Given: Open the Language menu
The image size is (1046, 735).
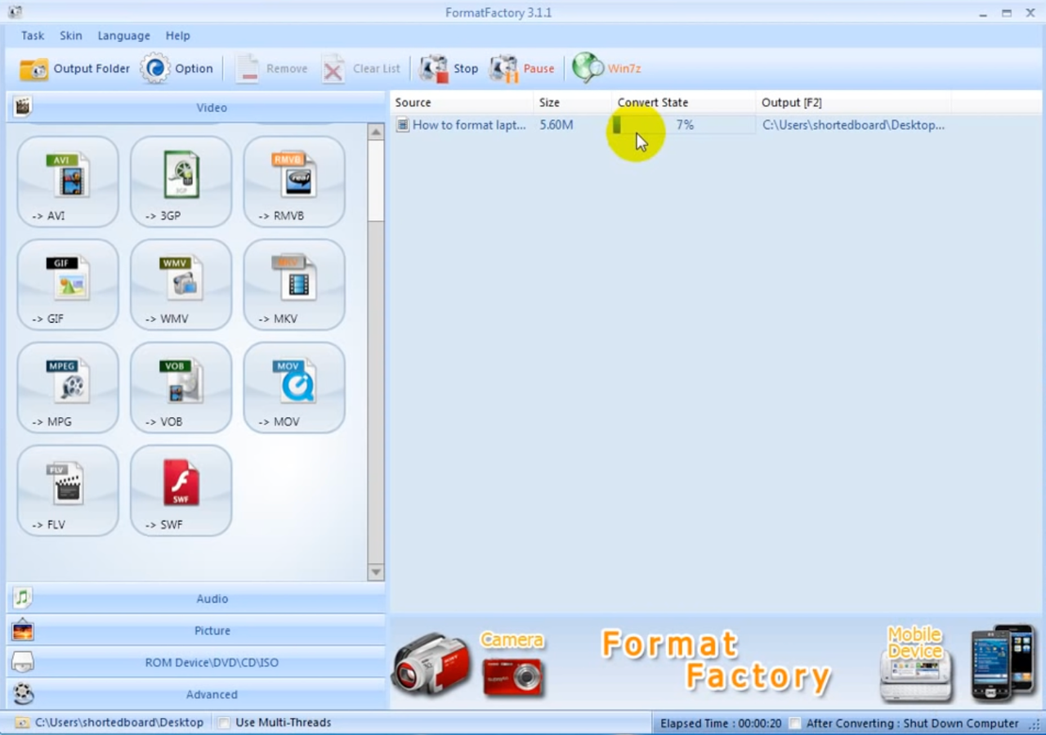Looking at the screenshot, I should pos(123,36).
